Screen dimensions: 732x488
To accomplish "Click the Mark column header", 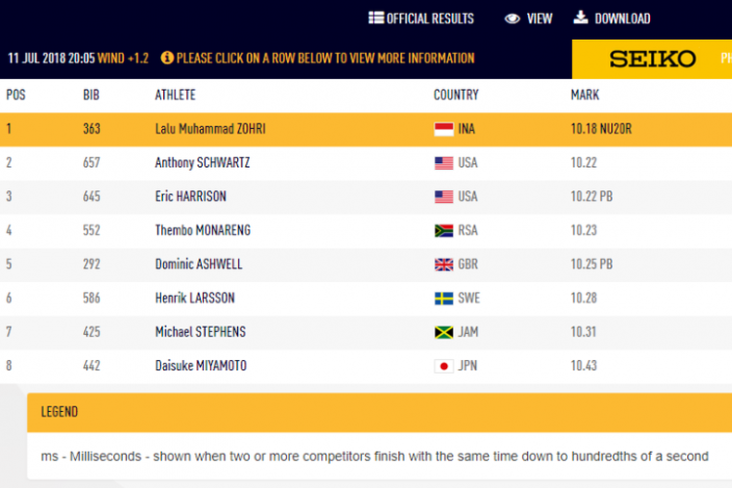I will 585,95.
